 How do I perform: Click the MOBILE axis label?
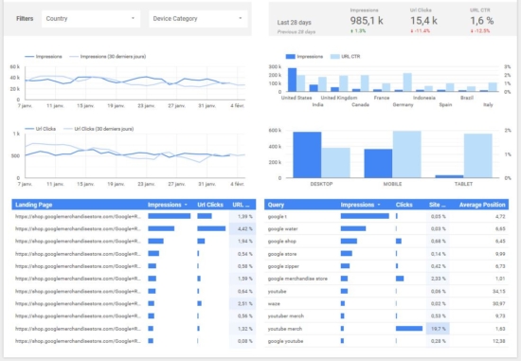pos(392,184)
